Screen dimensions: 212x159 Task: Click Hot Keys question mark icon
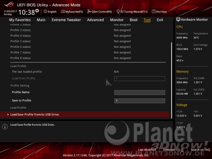[x=154, y=11]
